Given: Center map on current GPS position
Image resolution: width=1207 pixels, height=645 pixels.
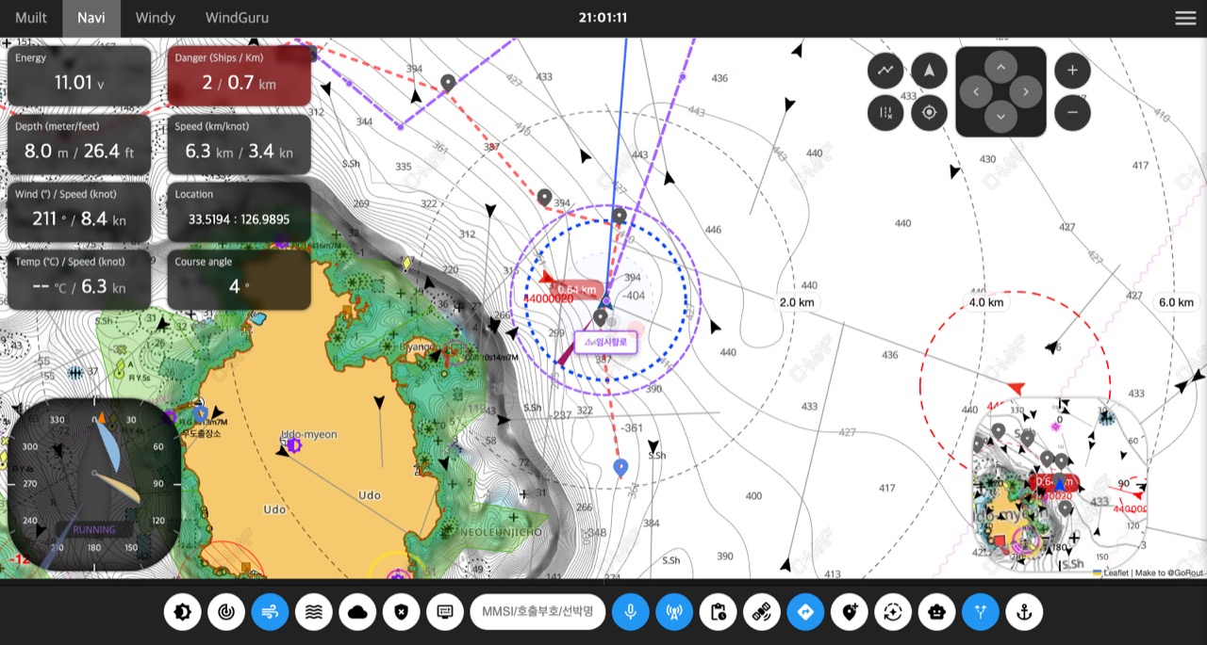Looking at the screenshot, I should 929,113.
